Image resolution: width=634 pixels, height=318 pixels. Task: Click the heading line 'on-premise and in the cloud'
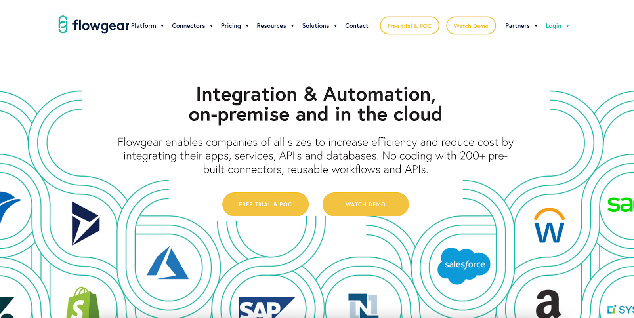[315, 115]
